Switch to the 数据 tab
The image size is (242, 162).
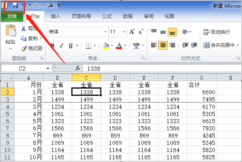128,16
